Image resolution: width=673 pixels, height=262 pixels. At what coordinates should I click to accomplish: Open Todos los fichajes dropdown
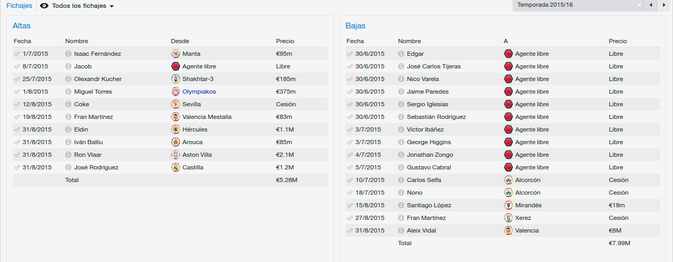point(83,6)
